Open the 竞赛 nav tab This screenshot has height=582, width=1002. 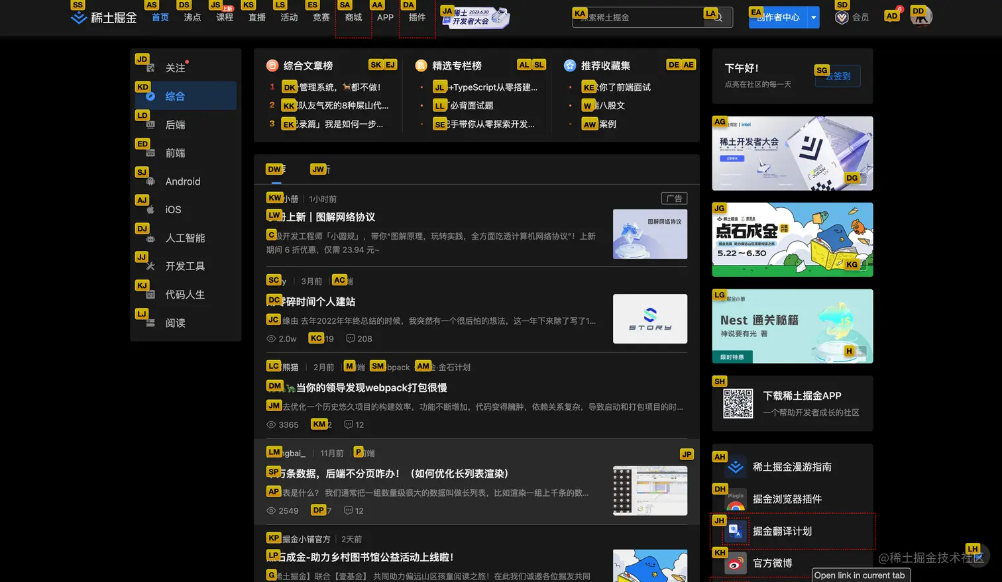(321, 17)
